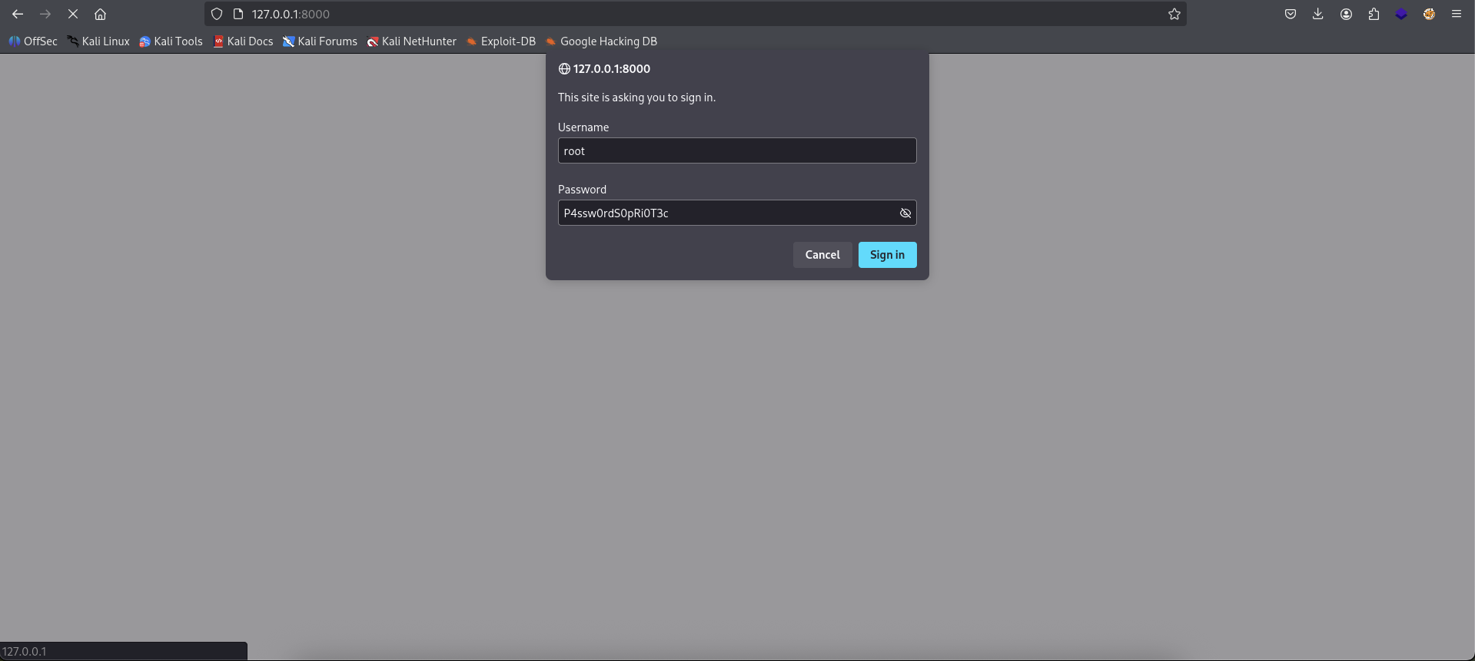Click the URL address bar

pyautogui.click(x=696, y=14)
